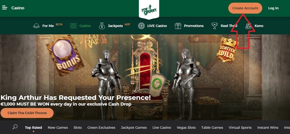290x134 pixels.
Task: Open the Virtual Sports tab
Action: [x=240, y=128]
